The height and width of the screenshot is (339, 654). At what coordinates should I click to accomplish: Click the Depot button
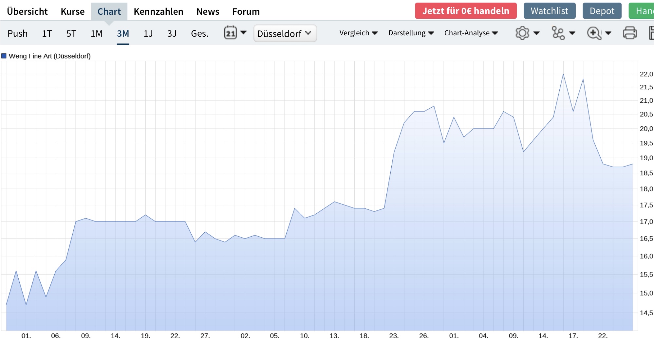point(602,11)
